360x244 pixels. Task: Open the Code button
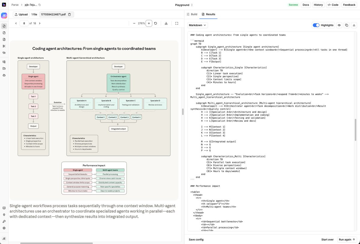click(x=333, y=5)
